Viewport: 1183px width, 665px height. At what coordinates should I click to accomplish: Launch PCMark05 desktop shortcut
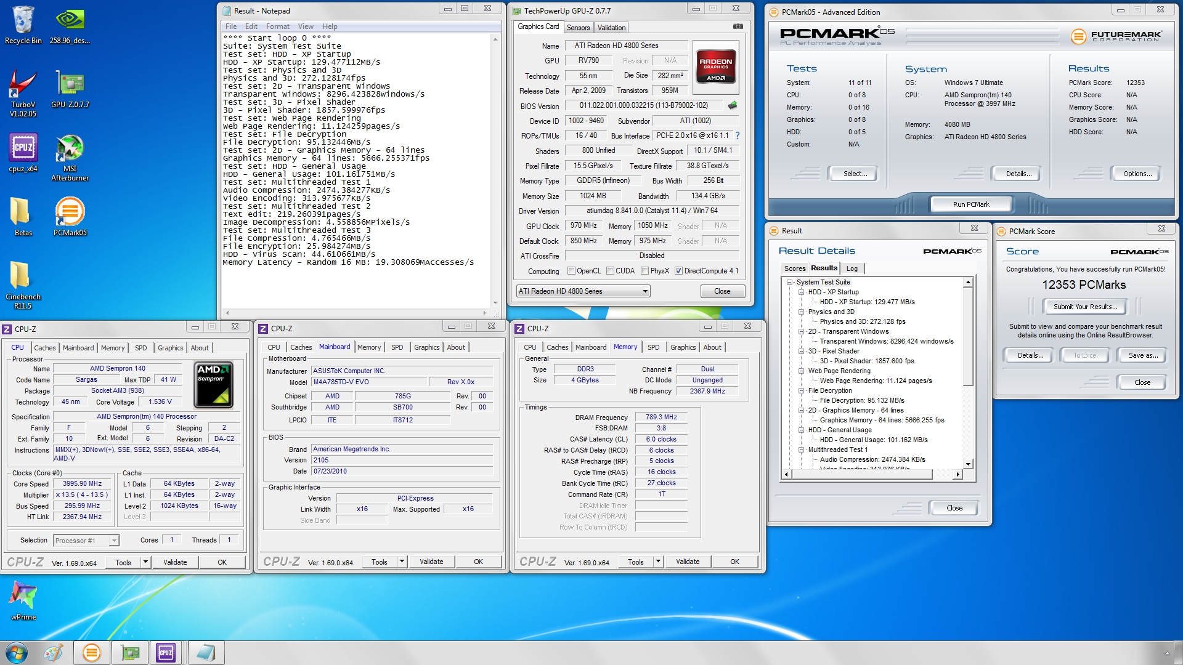[70, 217]
